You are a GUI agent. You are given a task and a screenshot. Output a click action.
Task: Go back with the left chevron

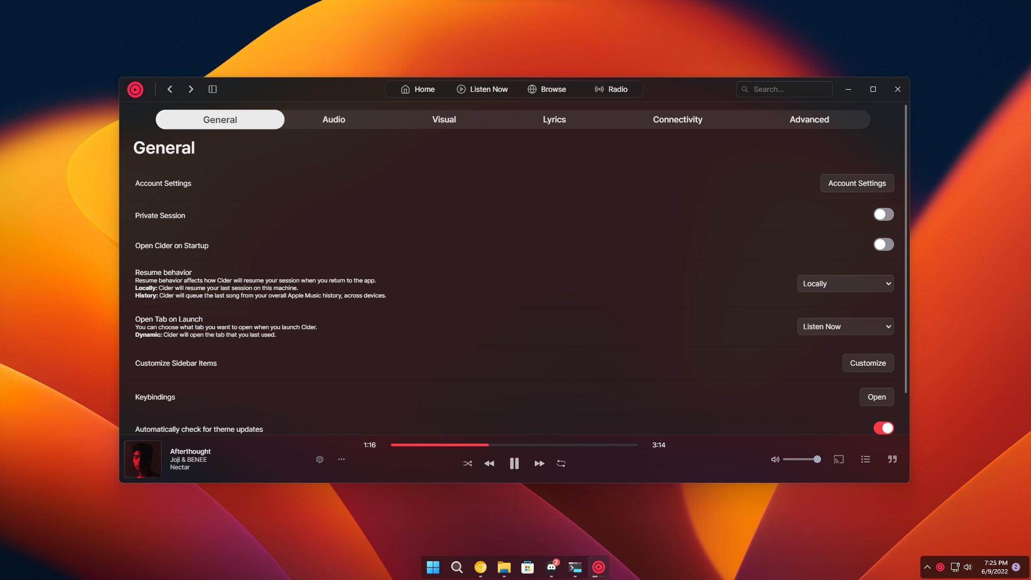pyautogui.click(x=170, y=89)
